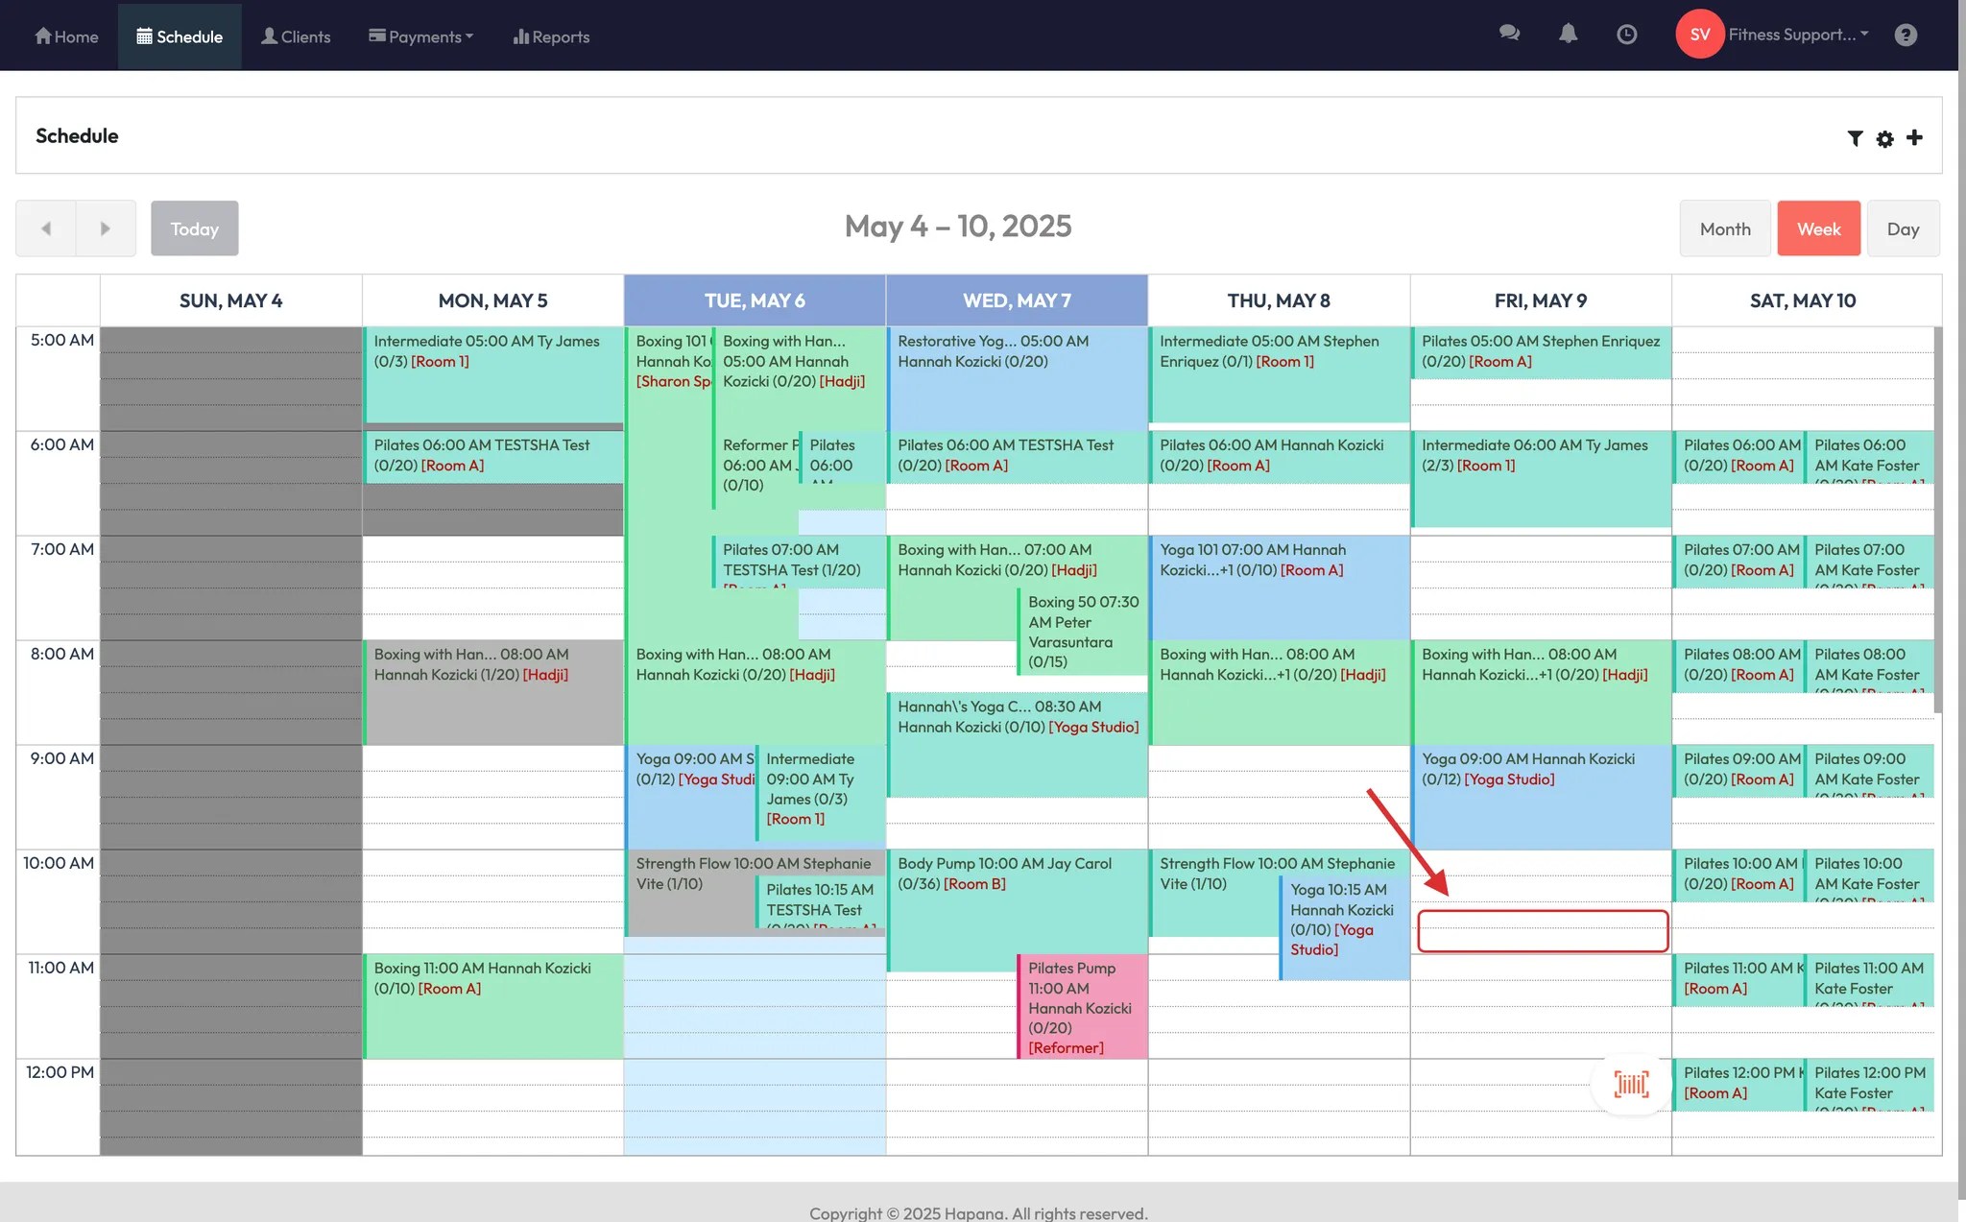Click the schedule filter funnel icon
This screenshot has height=1222, width=1966.
[1855, 138]
